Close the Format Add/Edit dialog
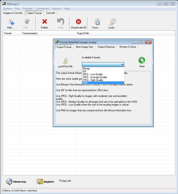 tap(148, 42)
